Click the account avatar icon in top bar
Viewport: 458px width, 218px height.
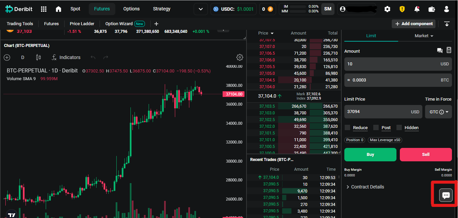[343, 9]
